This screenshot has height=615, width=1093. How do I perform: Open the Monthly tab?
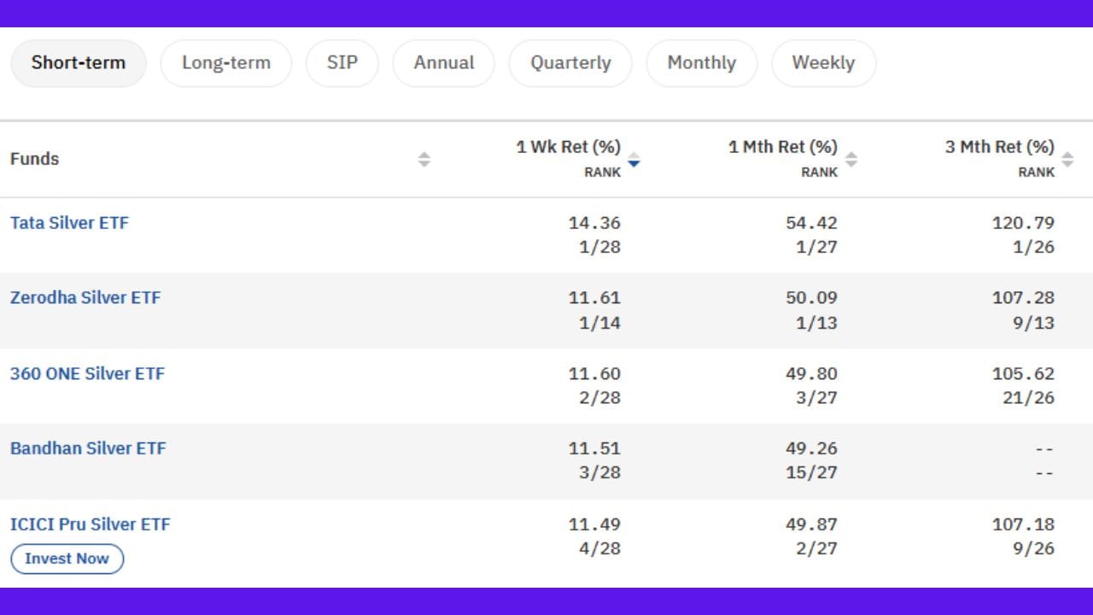pos(701,63)
